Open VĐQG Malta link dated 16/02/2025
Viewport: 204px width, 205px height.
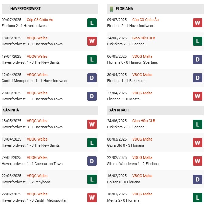coord(142,176)
